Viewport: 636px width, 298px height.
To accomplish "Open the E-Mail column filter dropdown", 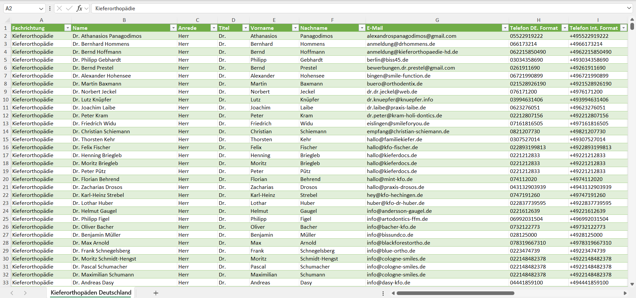I will pos(505,28).
